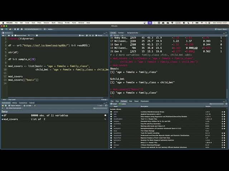Refresh the Packages list
229x171 pixels.
(226, 104)
